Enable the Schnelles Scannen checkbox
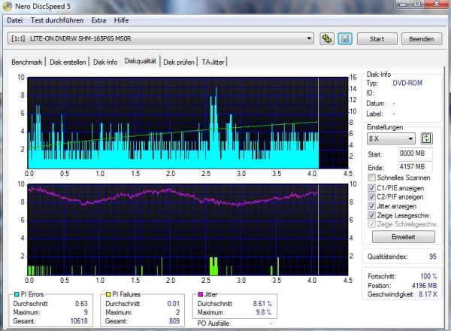Image resolution: width=451 pixels, height=331 pixels. coord(371,177)
